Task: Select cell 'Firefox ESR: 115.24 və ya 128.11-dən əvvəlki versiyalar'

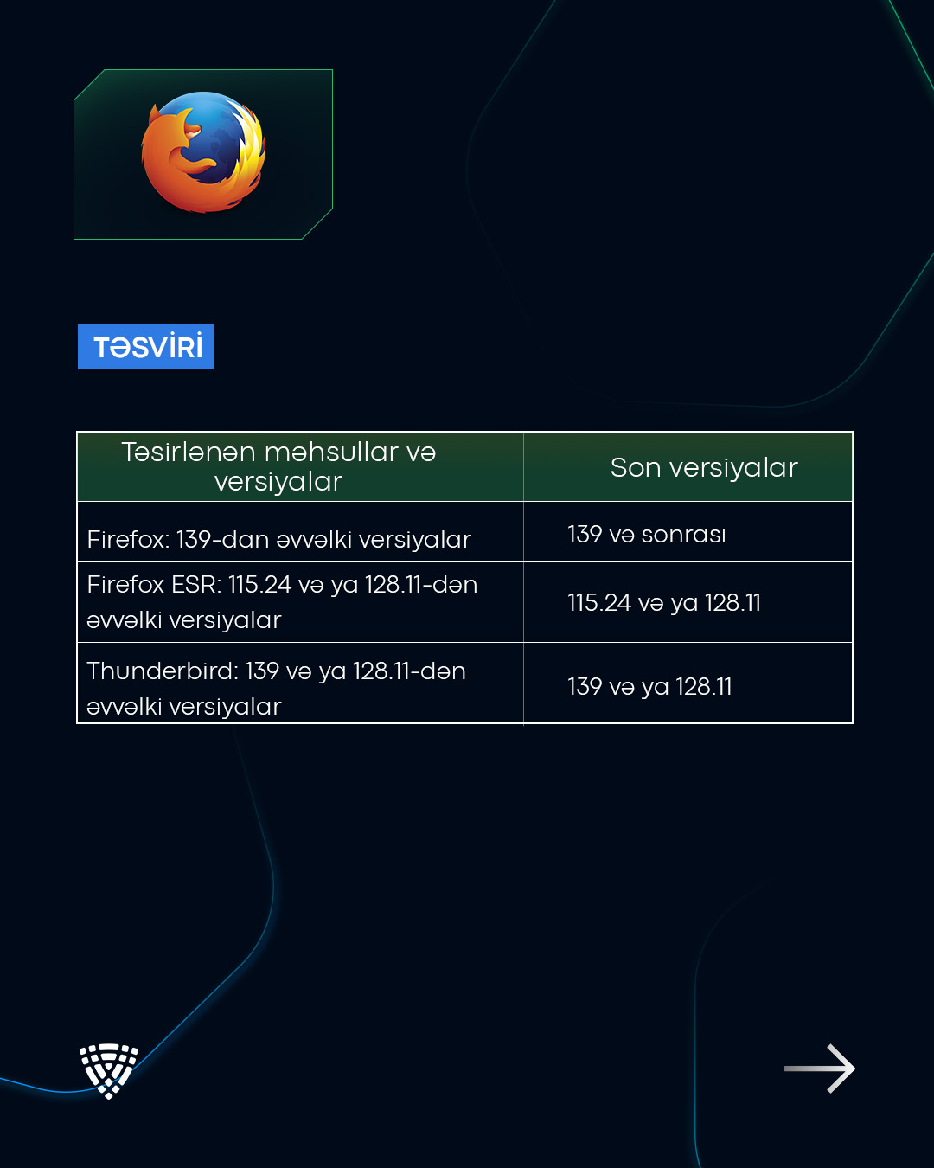Action: (300, 602)
